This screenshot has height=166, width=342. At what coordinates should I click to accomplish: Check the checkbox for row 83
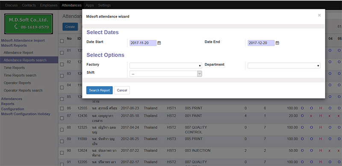click(62, 76)
